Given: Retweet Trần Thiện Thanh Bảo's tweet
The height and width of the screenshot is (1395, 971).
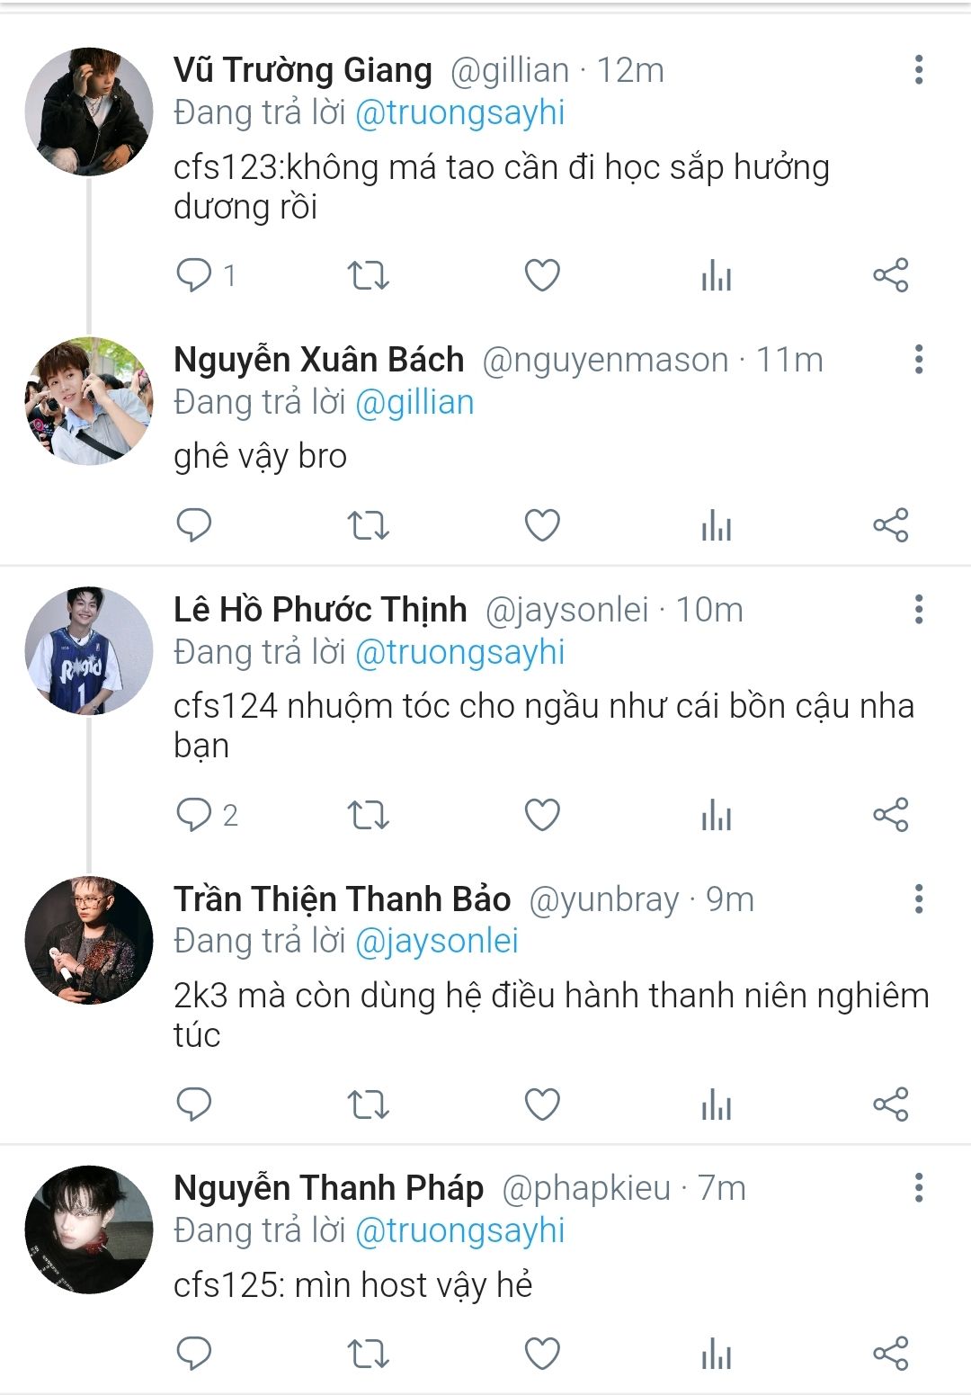Looking at the screenshot, I should 368,1104.
